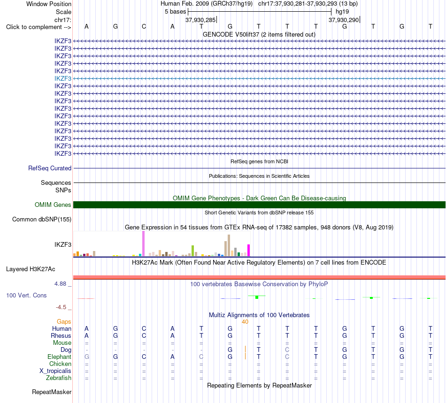This screenshot has width=446, height=403.
Task: Click the 'Common dbSNP(155)' track label
Action: [42, 220]
